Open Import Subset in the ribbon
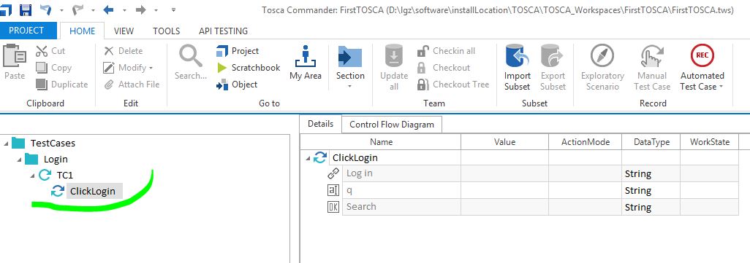 pyautogui.click(x=517, y=68)
